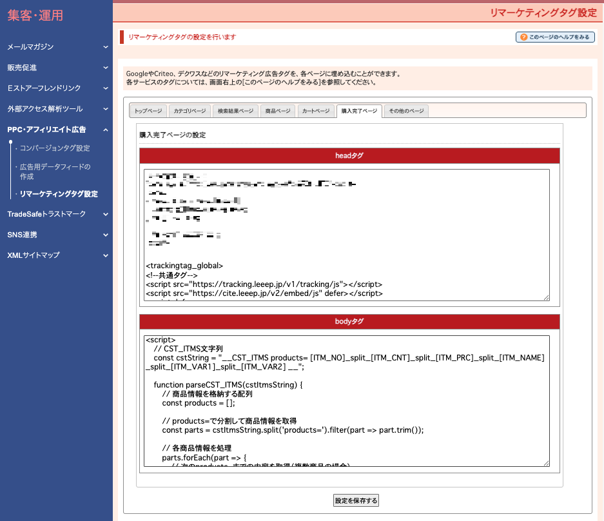
Task: Go to コンバージョンタグ設定 page
Action: (55, 148)
